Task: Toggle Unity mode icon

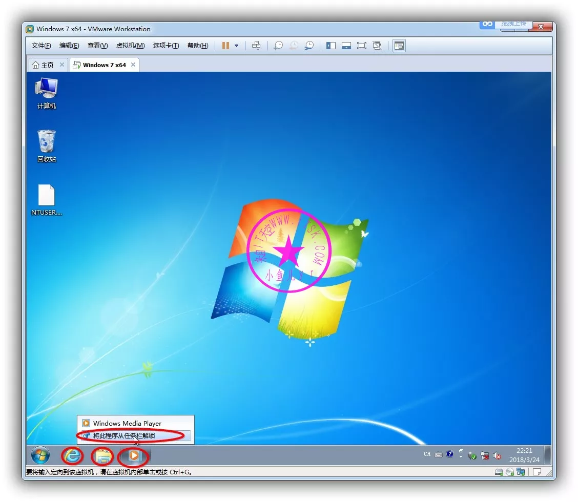Action: (377, 46)
